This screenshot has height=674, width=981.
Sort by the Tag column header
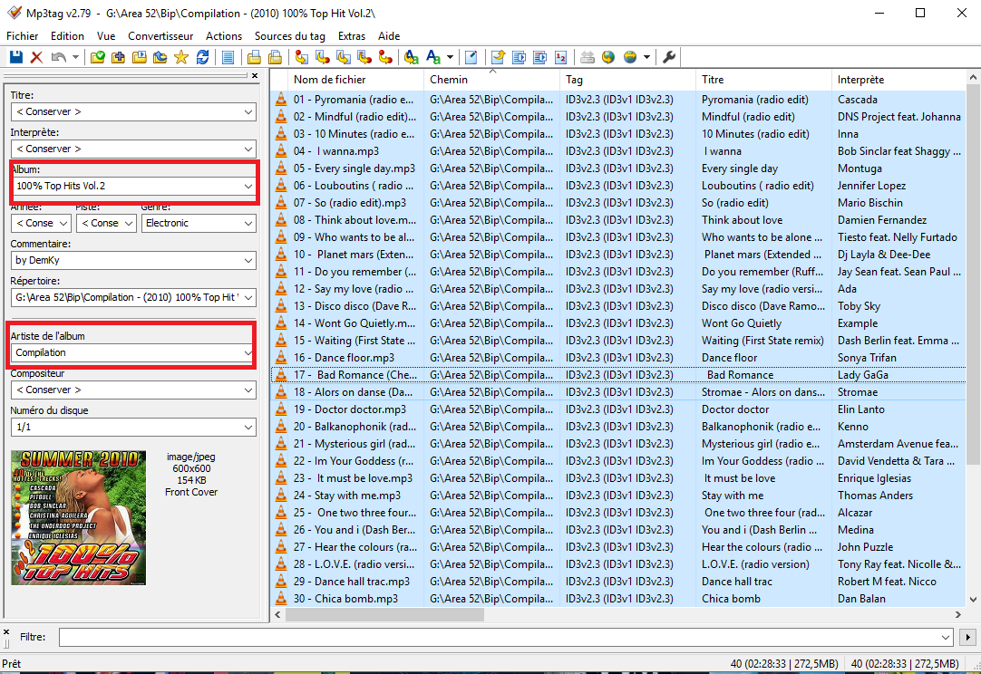tap(627, 80)
